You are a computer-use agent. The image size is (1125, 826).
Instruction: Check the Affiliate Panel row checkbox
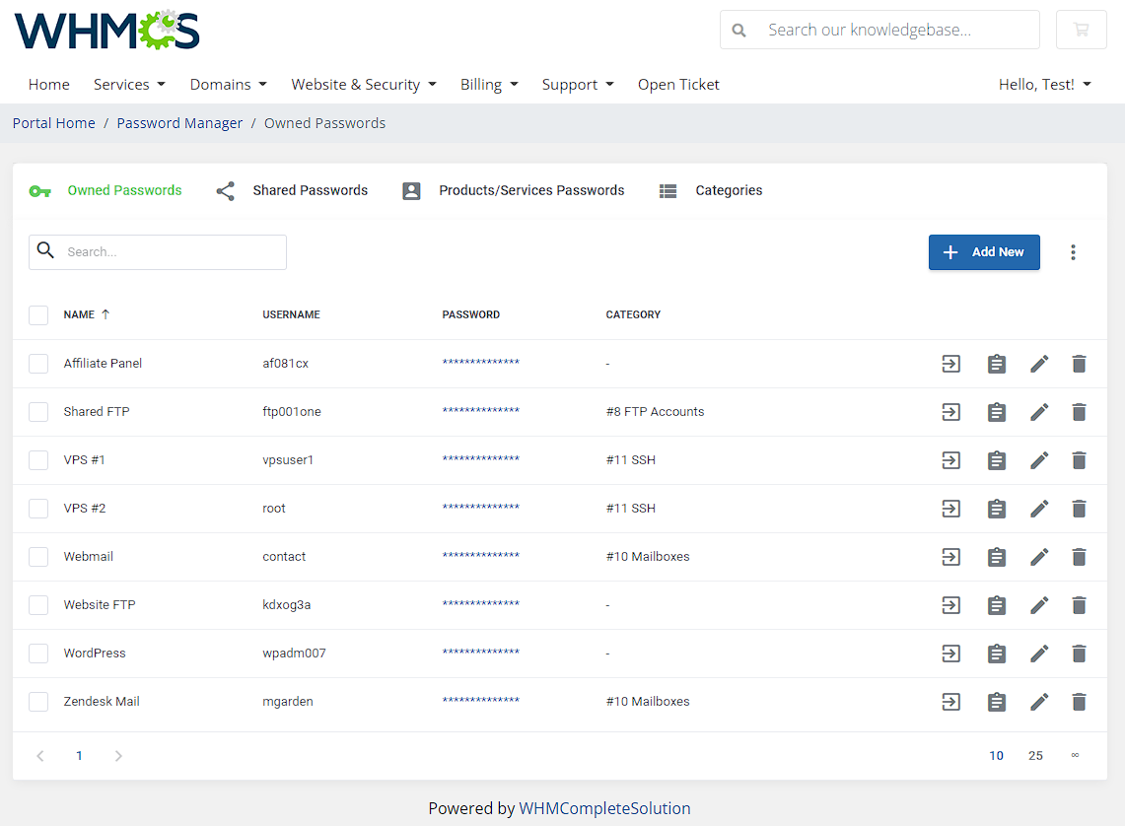[x=38, y=364]
